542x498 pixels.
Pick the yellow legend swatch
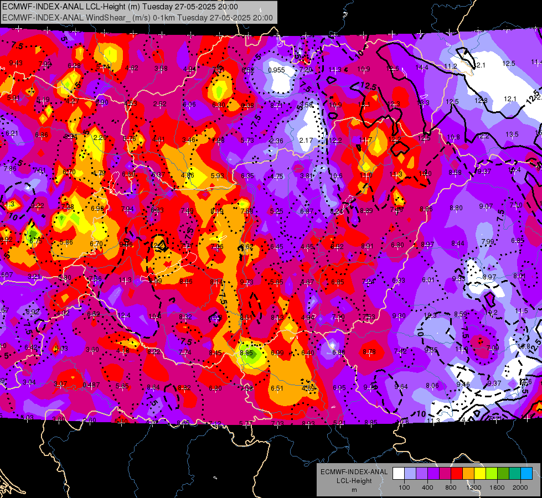coord(480,474)
